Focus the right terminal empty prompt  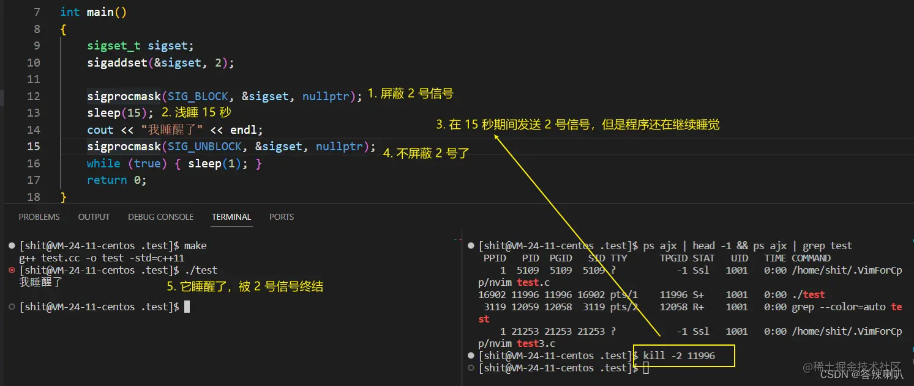(646, 368)
